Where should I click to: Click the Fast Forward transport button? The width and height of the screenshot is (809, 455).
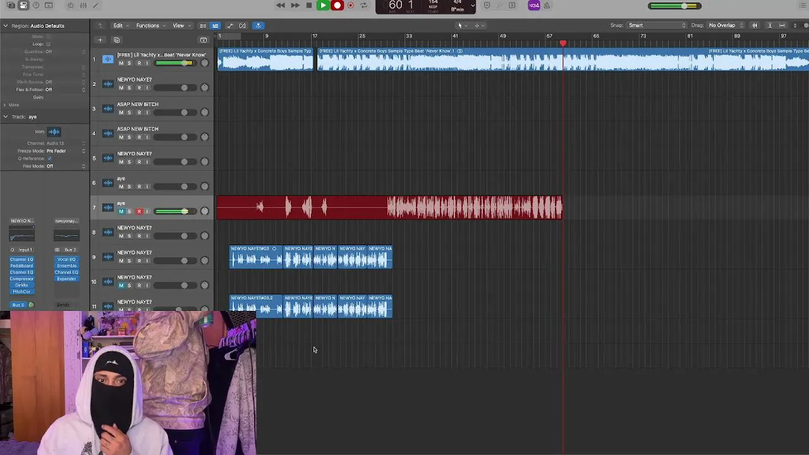pyautogui.click(x=295, y=6)
